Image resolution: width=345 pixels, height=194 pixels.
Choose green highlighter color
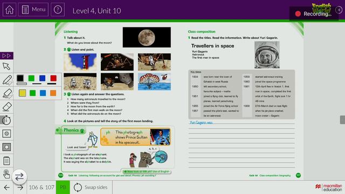coord(32,93)
